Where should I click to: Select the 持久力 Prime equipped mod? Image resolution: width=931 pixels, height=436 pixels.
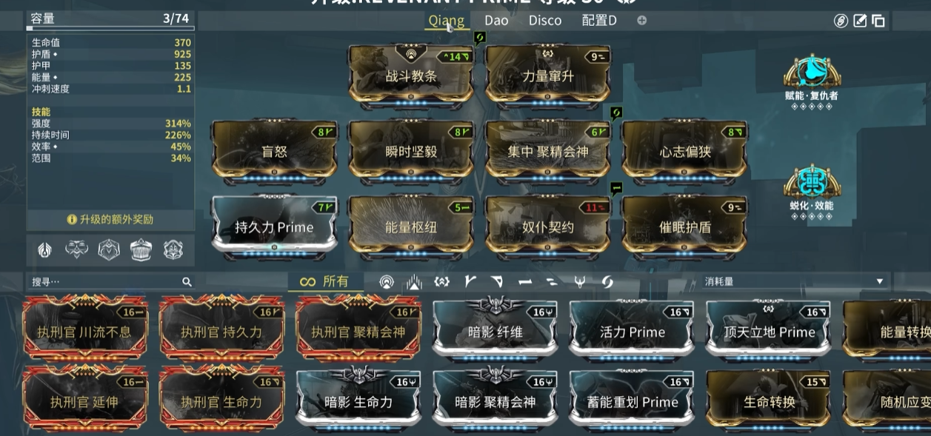point(274,226)
